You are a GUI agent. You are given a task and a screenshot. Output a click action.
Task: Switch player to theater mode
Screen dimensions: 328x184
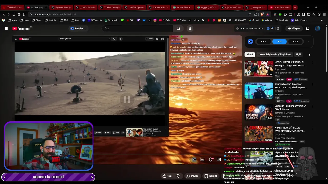point(219,159)
